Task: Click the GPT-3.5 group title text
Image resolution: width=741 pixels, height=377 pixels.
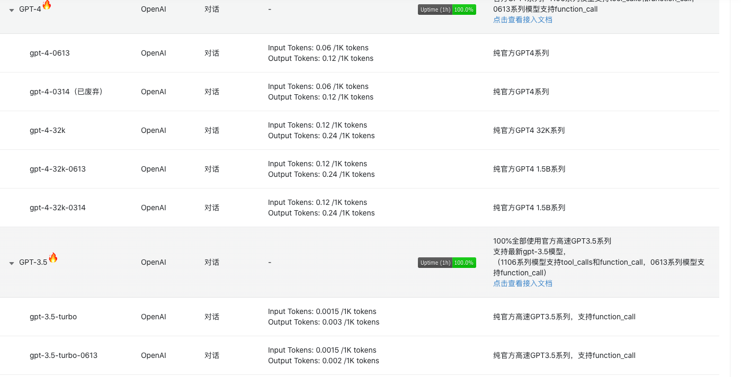Action: click(x=33, y=263)
